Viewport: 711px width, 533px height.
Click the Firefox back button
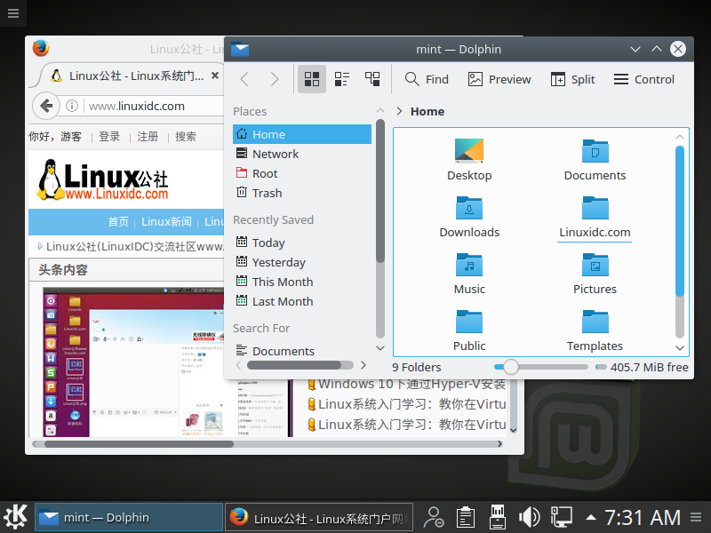click(46, 106)
